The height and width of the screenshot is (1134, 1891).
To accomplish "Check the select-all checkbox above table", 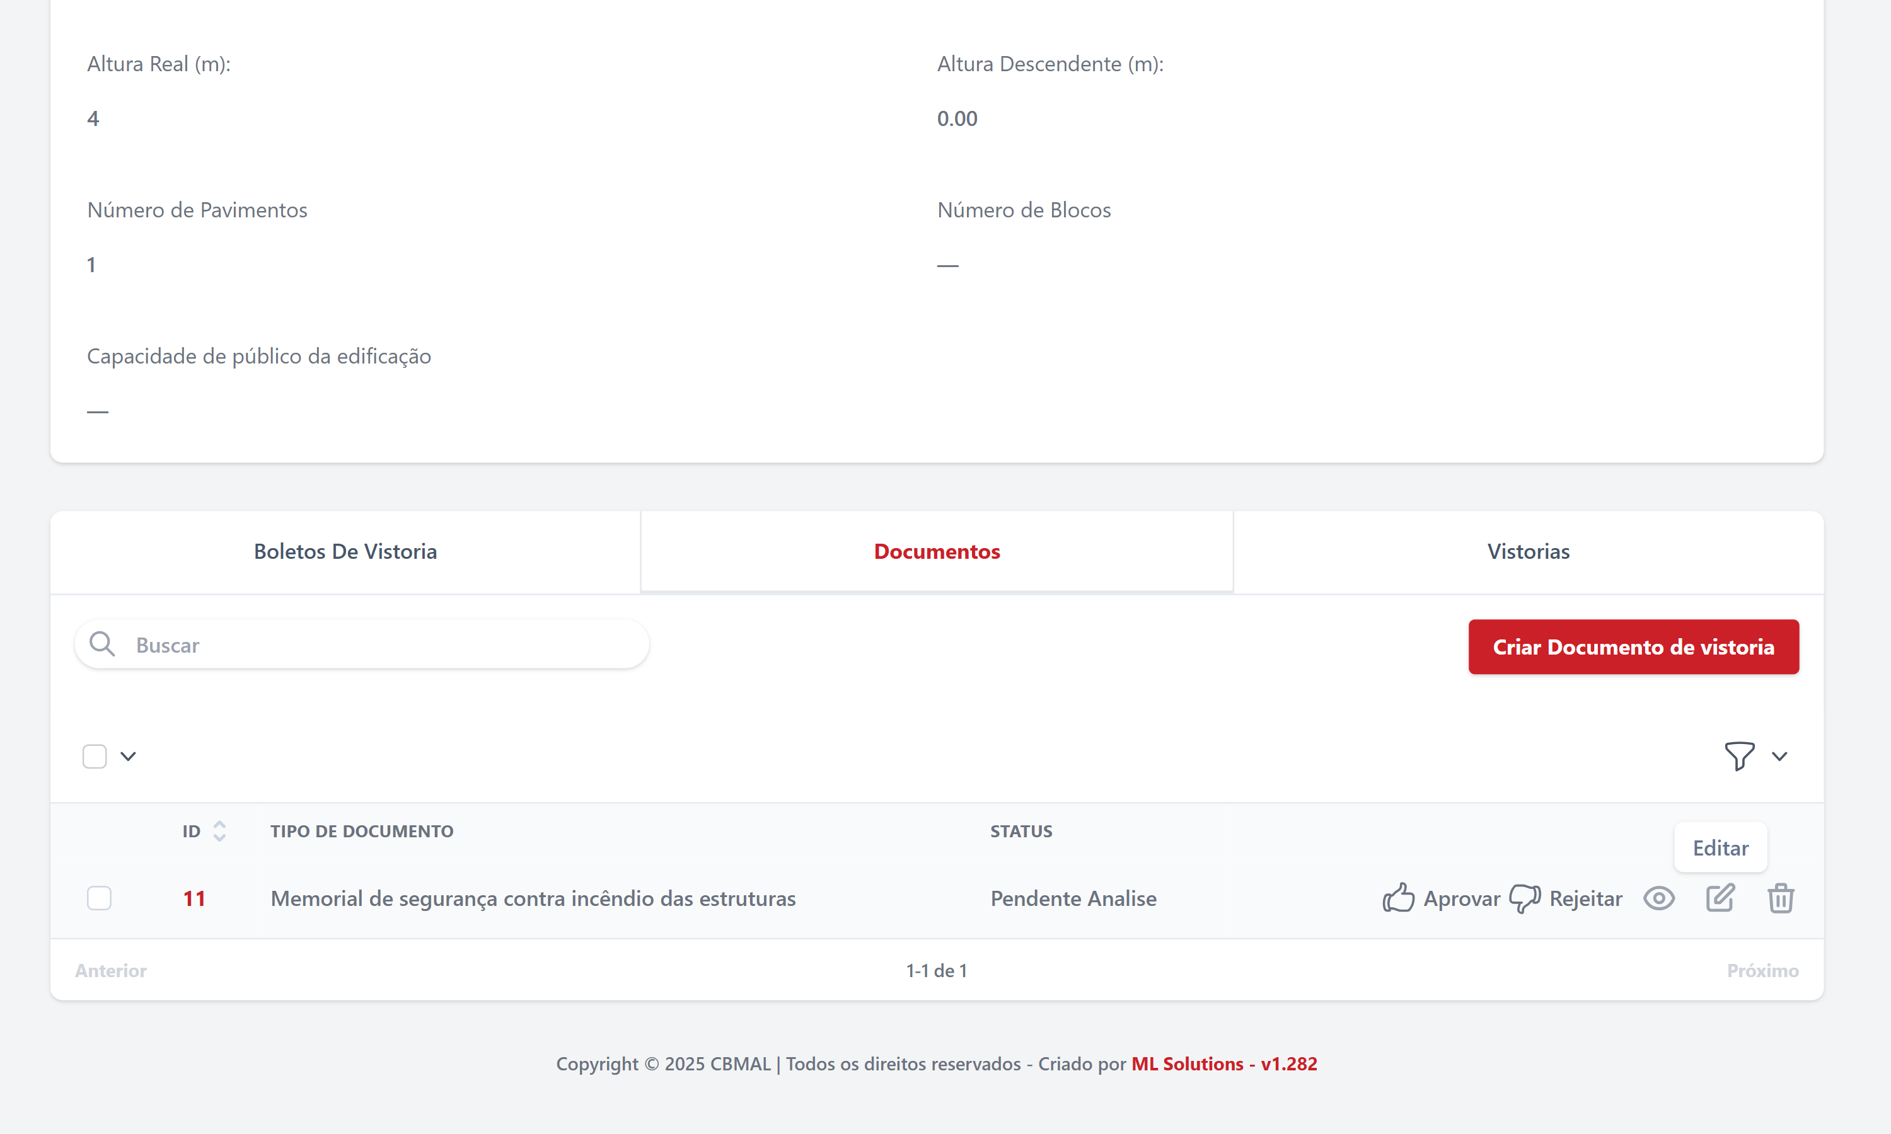I will tap(95, 757).
